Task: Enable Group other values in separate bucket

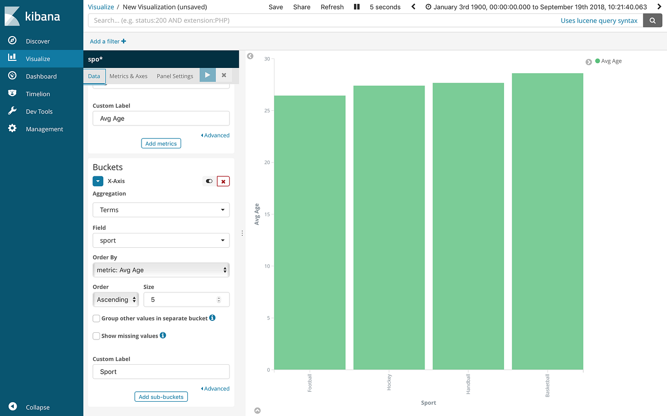Action: coord(96,318)
